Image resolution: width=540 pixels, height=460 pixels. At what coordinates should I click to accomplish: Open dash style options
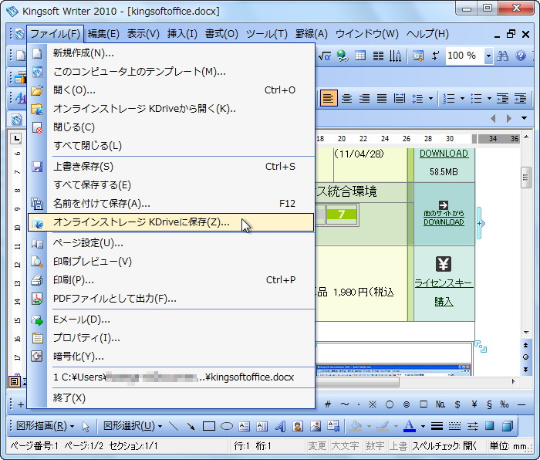point(454,427)
